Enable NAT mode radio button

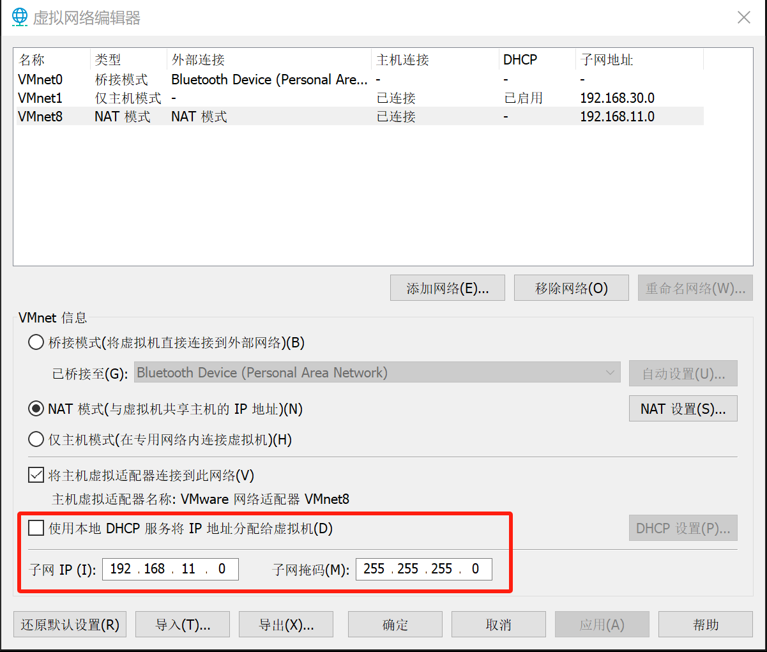36,409
